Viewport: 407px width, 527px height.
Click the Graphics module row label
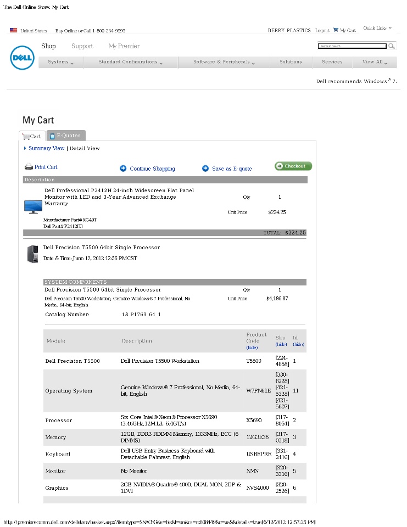[57, 487]
